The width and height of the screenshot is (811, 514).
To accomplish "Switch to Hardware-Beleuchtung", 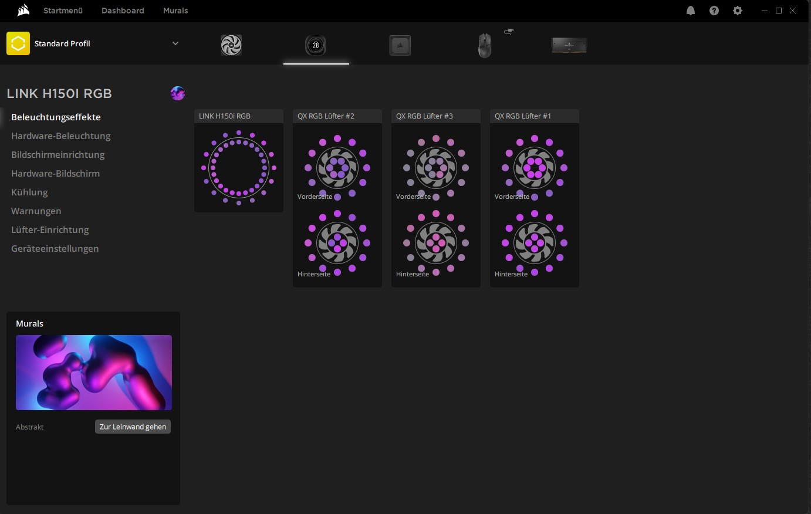I will point(60,136).
